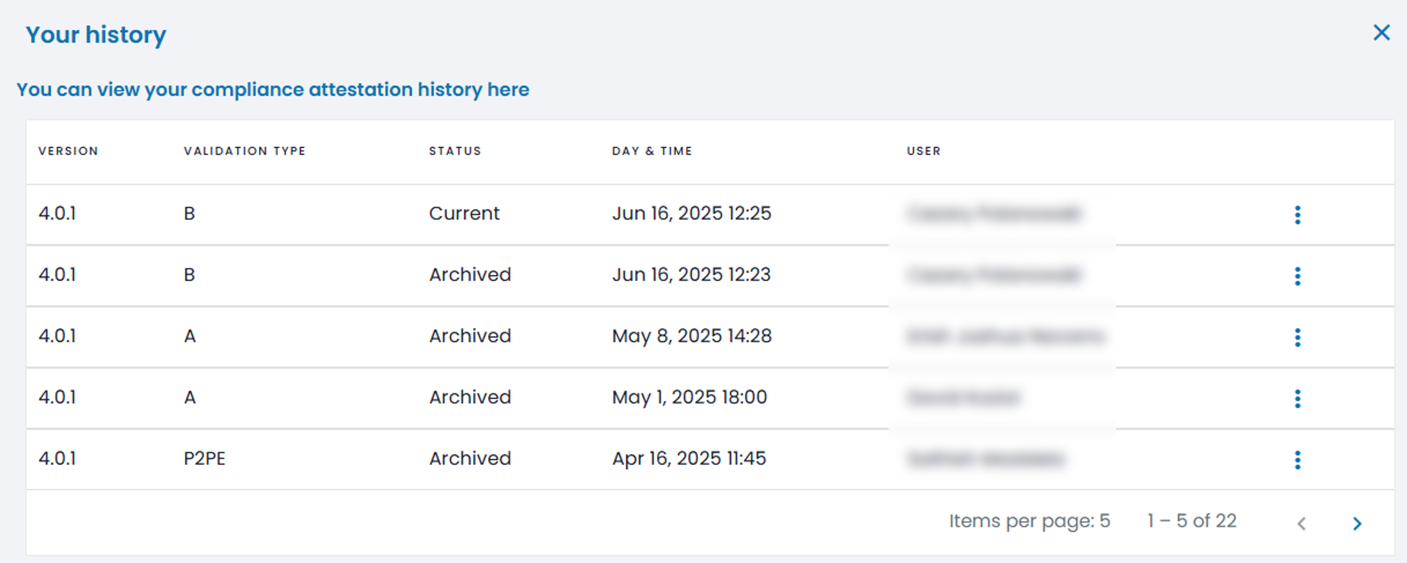The width and height of the screenshot is (1407, 563).
Task: Click the P2PE validation type cell
Action: coord(204,458)
